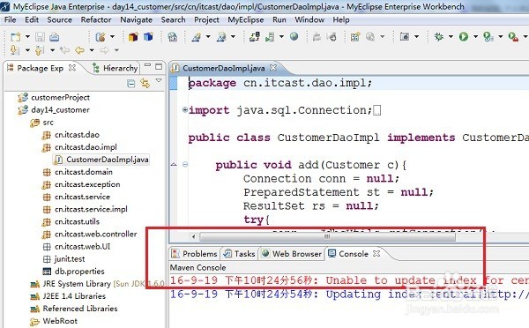Click the search wizard toolbar icon
Screen dimensions: 529x328
[221, 36]
